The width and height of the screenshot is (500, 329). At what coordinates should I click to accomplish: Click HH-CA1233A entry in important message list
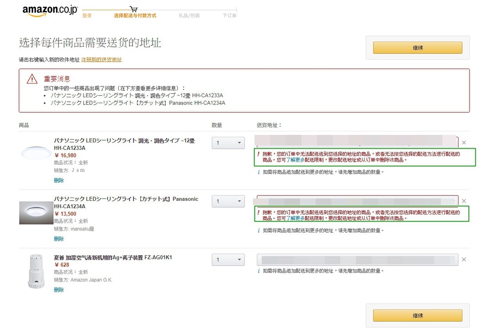click(x=137, y=95)
